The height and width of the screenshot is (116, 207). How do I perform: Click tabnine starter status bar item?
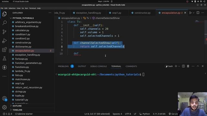click(x=24, y=114)
